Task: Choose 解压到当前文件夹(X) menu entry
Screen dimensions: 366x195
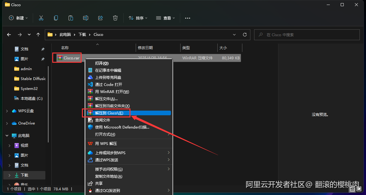Action: coord(129,106)
